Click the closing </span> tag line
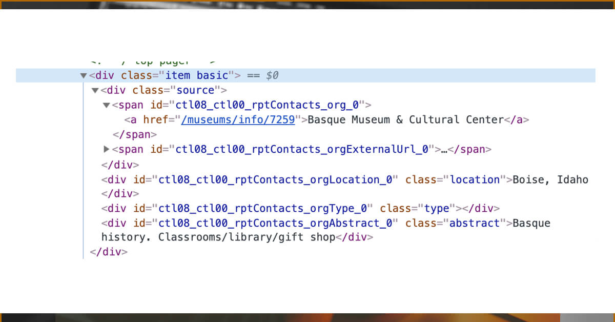 pyautogui.click(x=134, y=134)
